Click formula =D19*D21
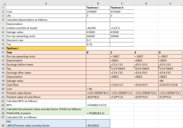This screenshot has height=128, width=183. (x=146, y=97)
